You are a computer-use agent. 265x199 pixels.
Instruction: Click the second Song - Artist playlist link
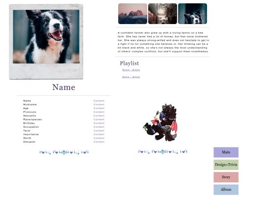131,77
